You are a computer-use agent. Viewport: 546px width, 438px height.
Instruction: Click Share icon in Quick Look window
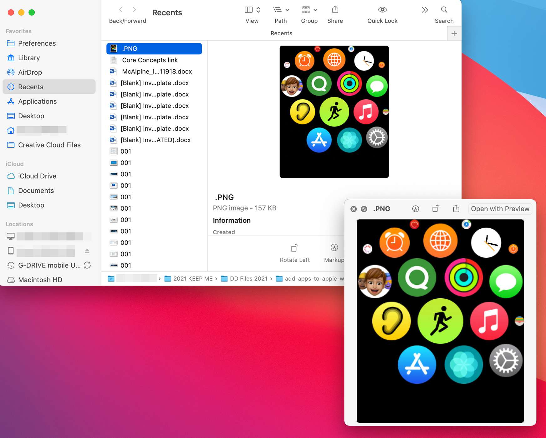tap(456, 208)
